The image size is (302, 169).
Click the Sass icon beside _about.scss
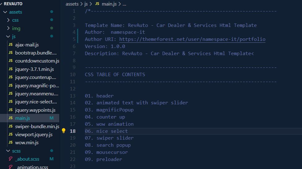point(10,159)
